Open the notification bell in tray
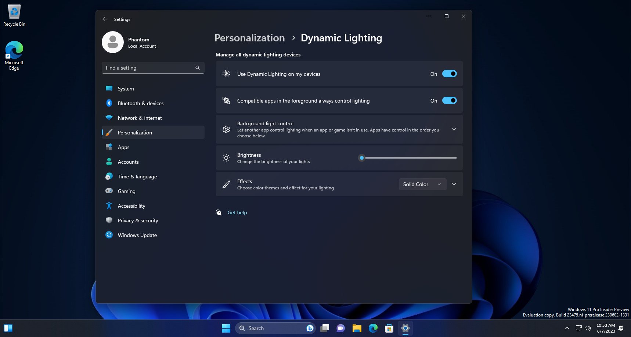Screen dimensions: 631x337 [621, 328]
